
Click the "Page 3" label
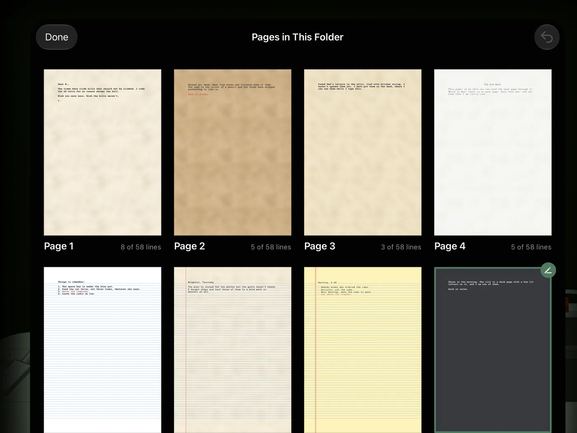click(x=320, y=246)
